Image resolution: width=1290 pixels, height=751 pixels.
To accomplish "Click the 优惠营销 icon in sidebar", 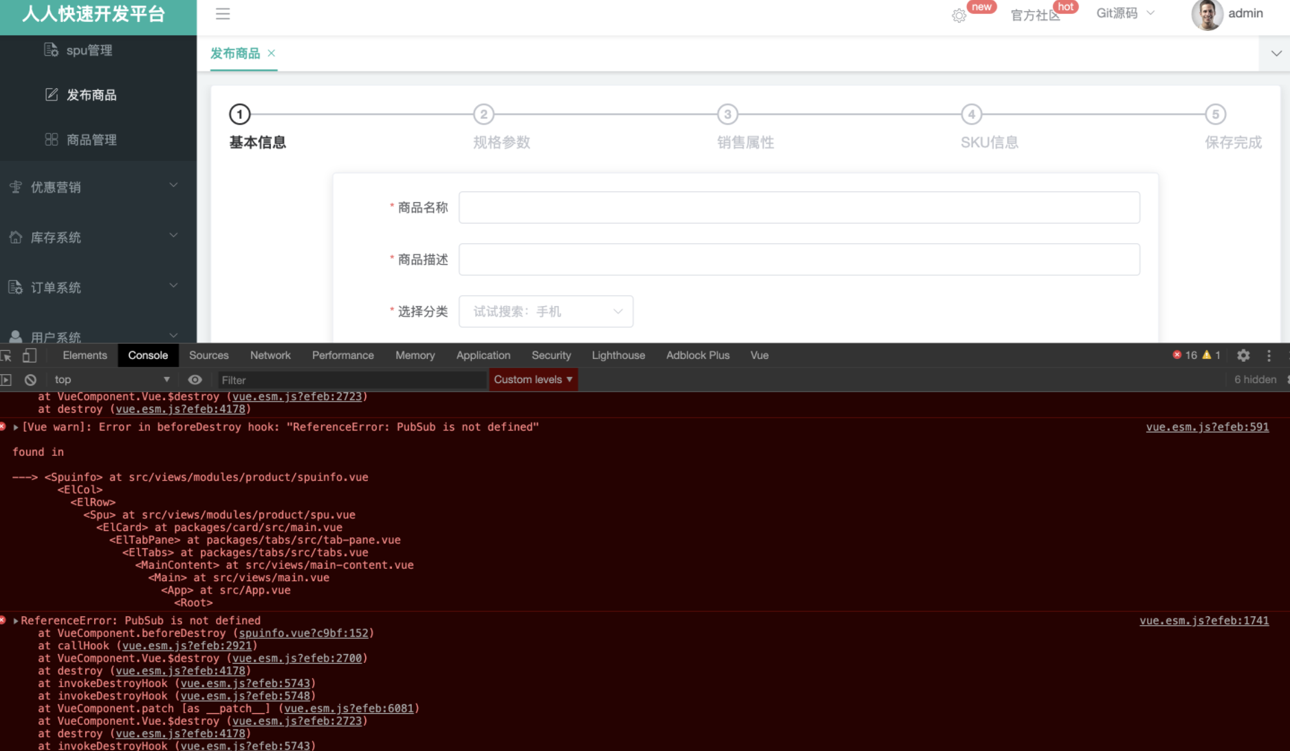I will [16, 186].
